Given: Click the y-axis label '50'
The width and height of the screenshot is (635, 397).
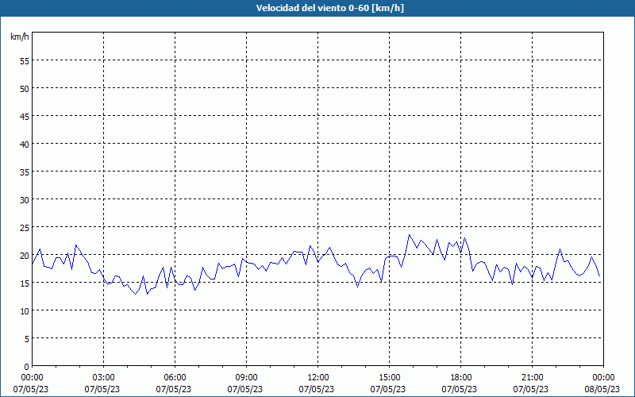Looking at the screenshot, I should pyautogui.click(x=25, y=89).
